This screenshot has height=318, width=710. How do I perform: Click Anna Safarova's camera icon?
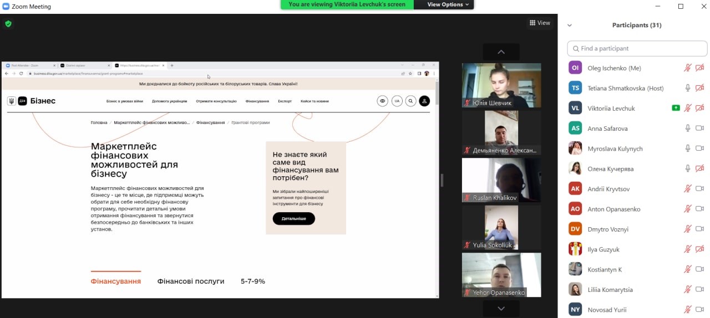699,129
